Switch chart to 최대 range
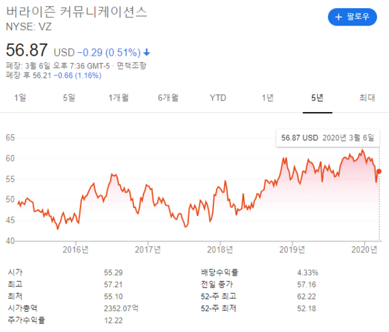389x332 pixels. click(367, 97)
